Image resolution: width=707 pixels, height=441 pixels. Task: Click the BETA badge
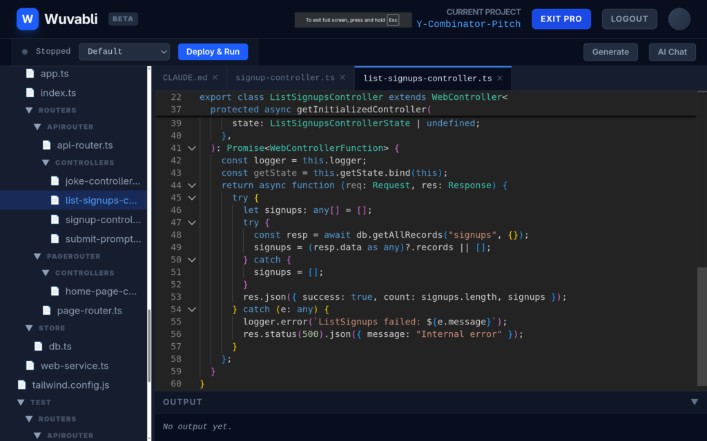tap(123, 19)
